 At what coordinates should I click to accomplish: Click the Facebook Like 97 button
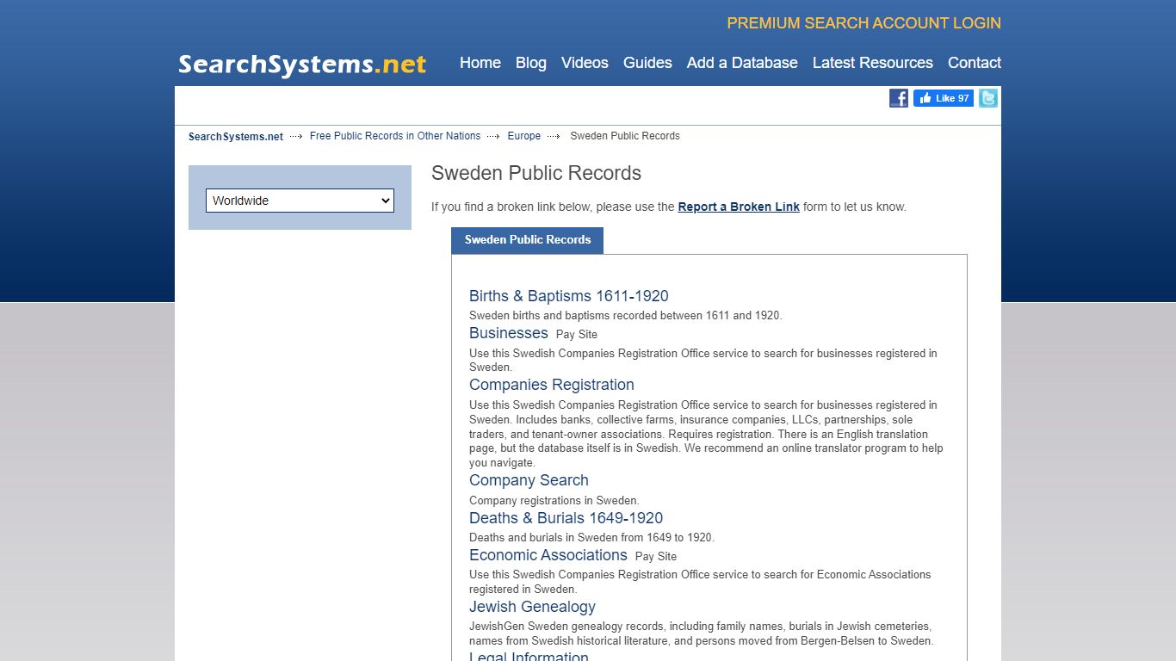[944, 98]
